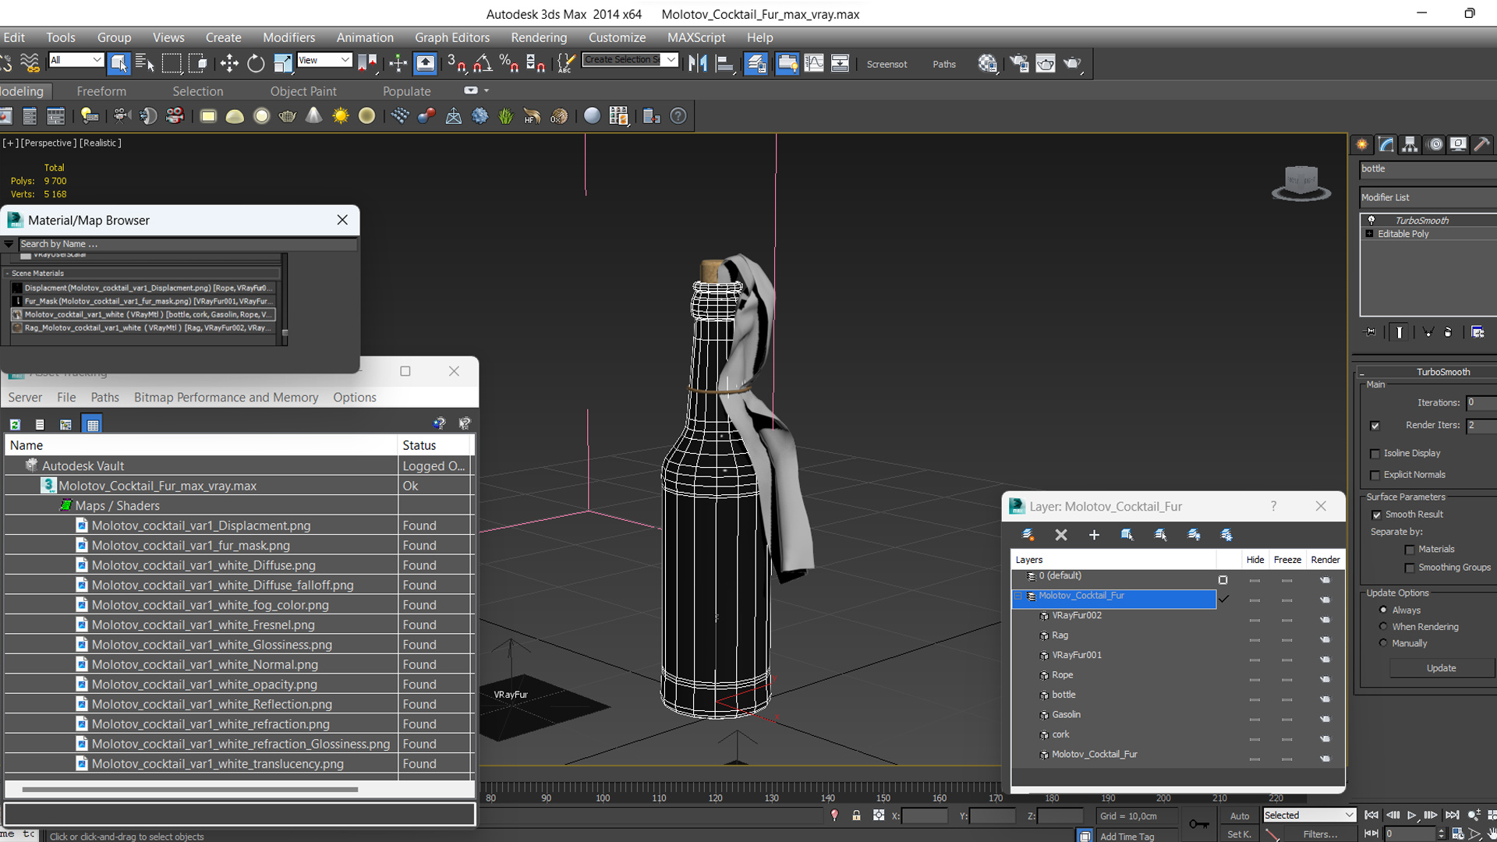Collapse Scene Materials group in browser

pos(7,273)
